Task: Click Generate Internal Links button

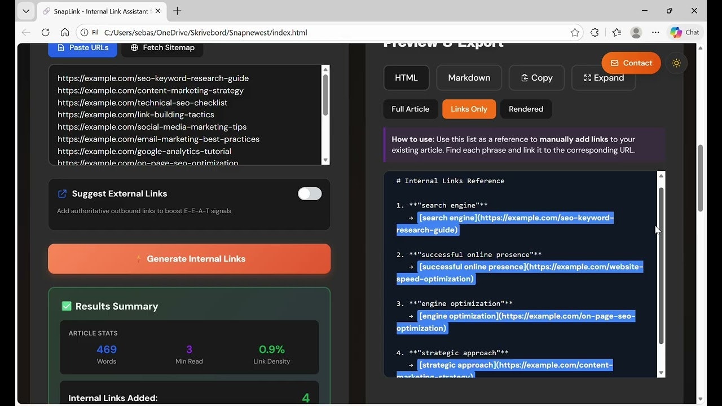Action: point(189,259)
